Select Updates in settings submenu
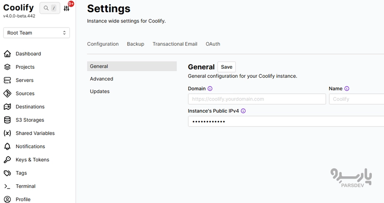This screenshot has width=384, height=203. click(x=100, y=92)
